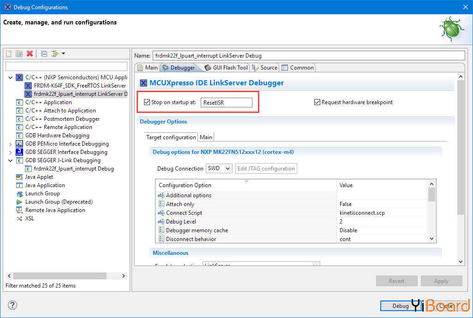Open the help question mark icon

pyautogui.click(x=12, y=305)
